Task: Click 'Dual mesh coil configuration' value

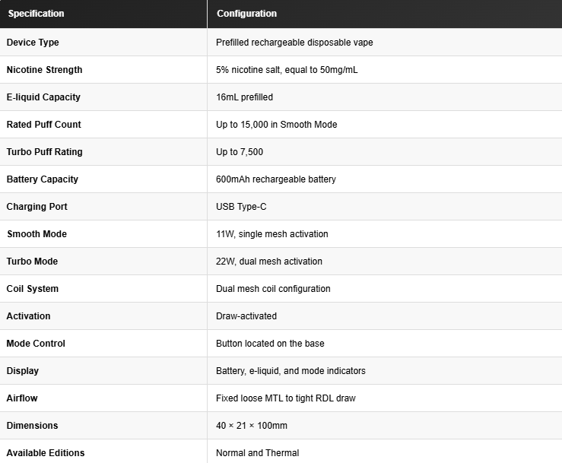Action: (x=273, y=289)
